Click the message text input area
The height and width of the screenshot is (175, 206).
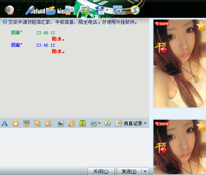click(x=74, y=147)
